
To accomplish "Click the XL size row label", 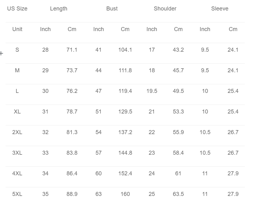I will [x=17, y=112].
